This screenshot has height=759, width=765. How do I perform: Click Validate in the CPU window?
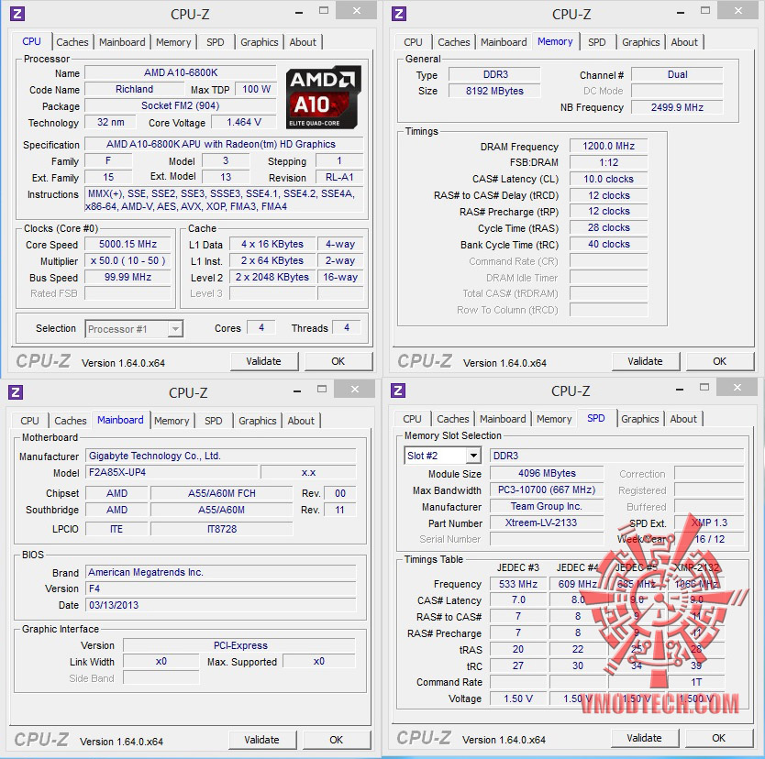[263, 362]
